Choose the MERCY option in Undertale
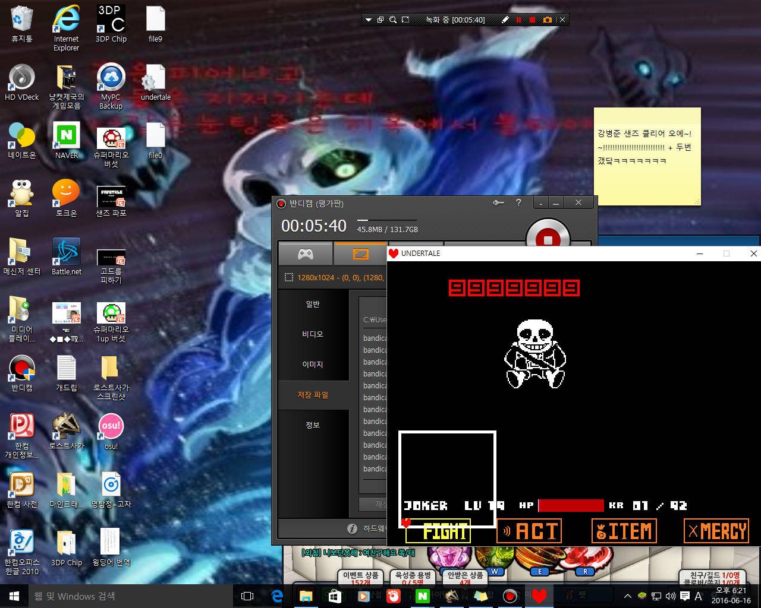761x608 pixels. coord(716,531)
